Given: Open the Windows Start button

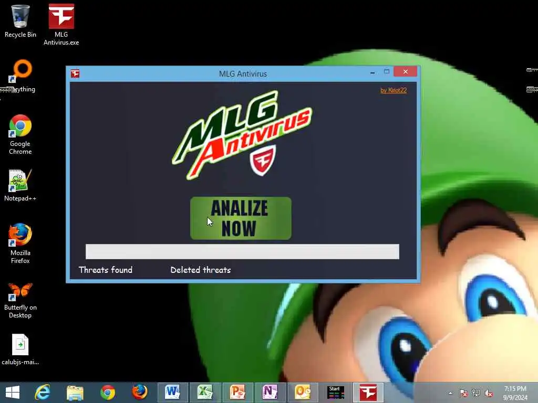Looking at the screenshot, I should pos(13,393).
